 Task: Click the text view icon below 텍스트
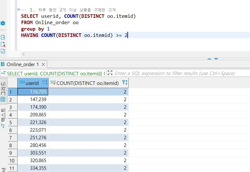3,126
